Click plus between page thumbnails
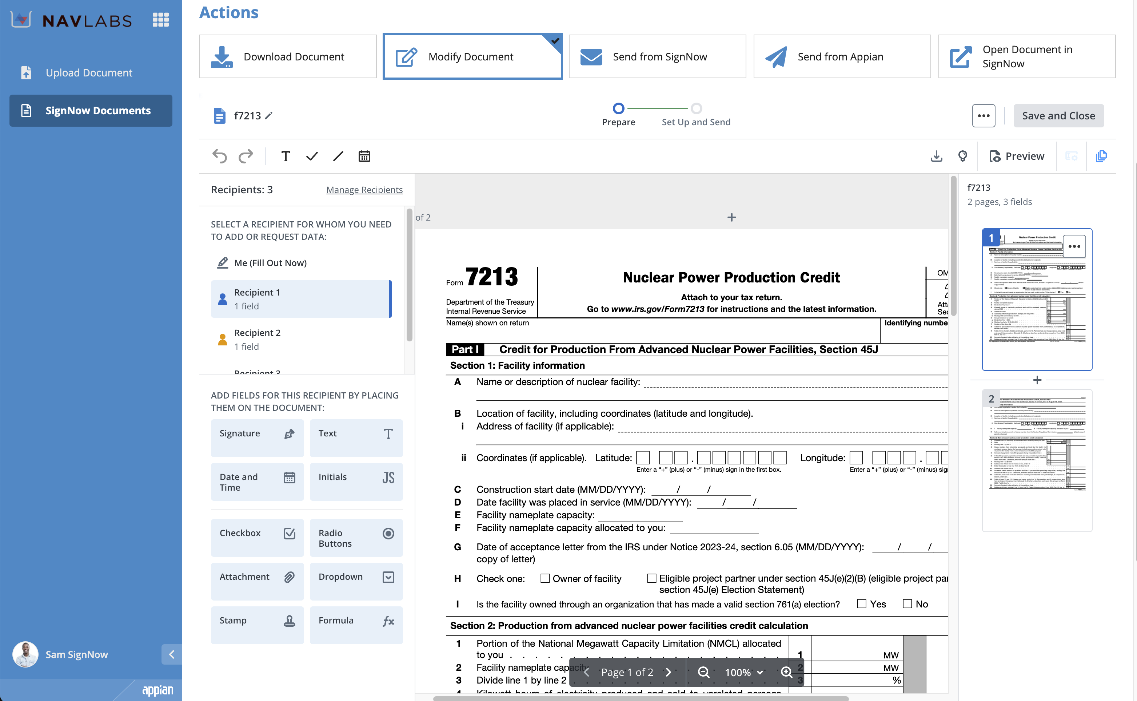The height and width of the screenshot is (701, 1137). 1037,380
